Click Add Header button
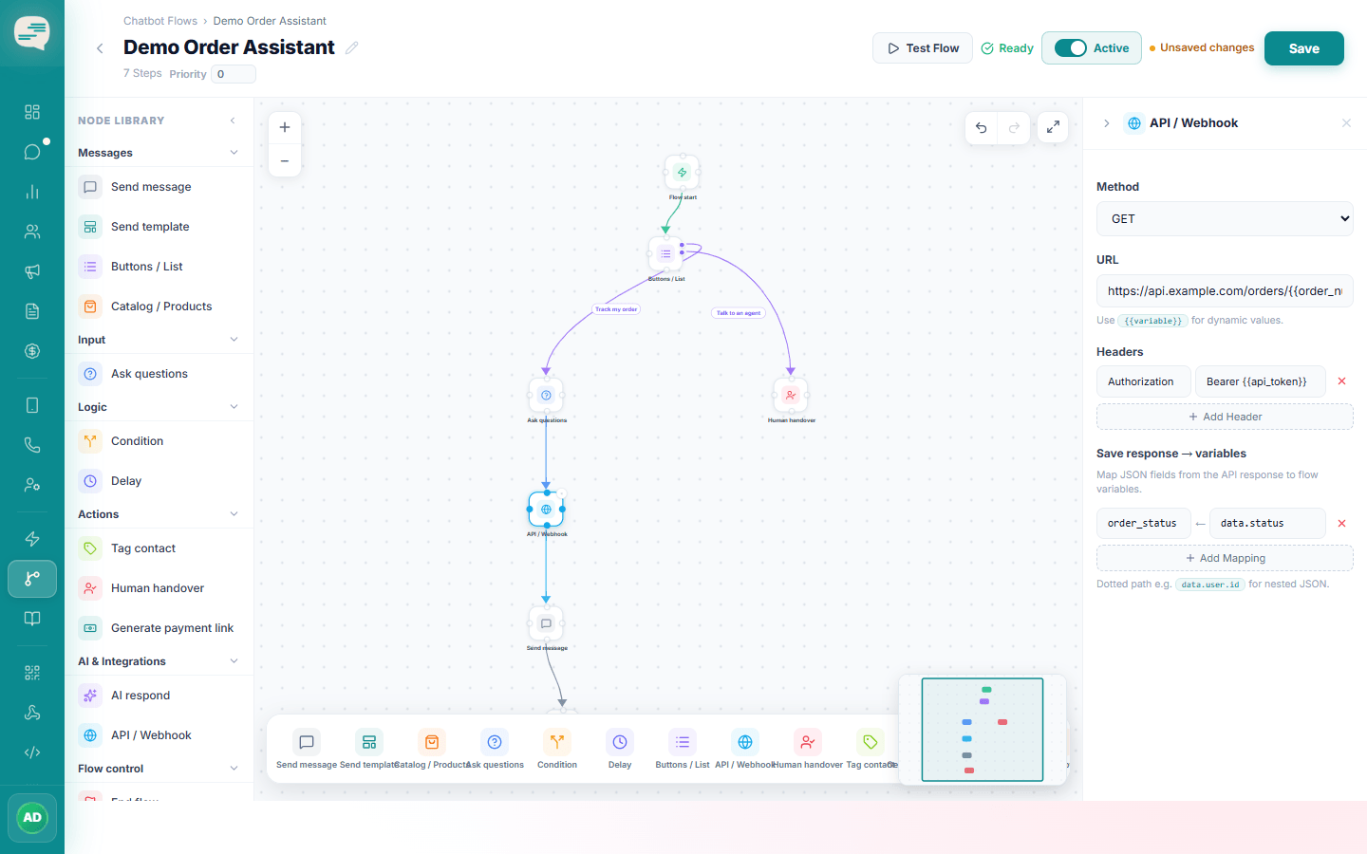Viewport: 1367px width, 854px height. point(1225,417)
